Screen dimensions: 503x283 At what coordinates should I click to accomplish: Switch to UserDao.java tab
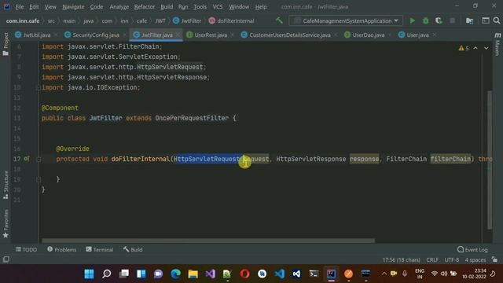pos(369,35)
